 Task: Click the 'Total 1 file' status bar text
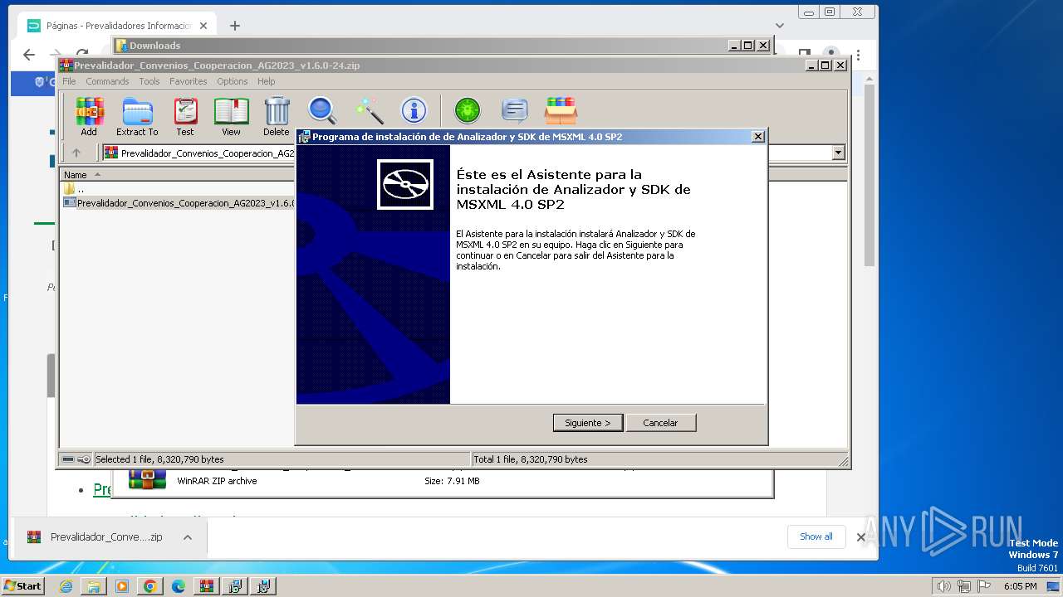[x=531, y=459]
